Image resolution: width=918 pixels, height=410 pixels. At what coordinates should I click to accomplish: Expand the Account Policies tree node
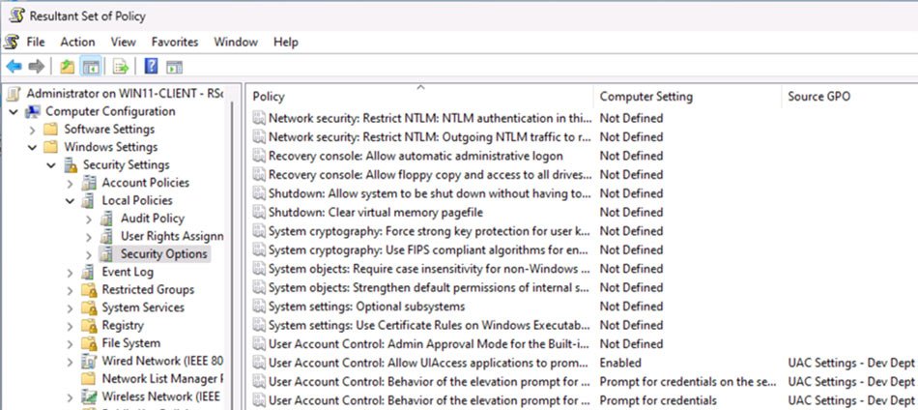pos(70,183)
